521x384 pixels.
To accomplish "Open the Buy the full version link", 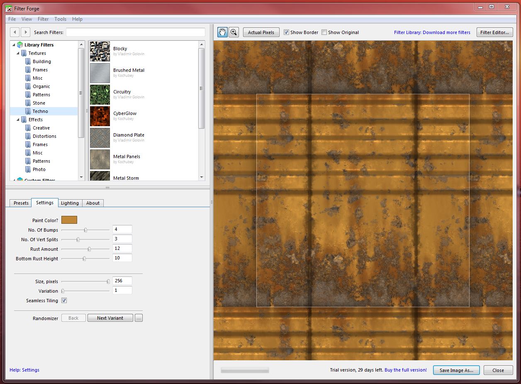I will coord(405,370).
